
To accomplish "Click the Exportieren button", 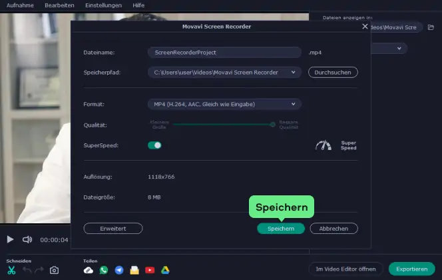I will (x=412, y=269).
